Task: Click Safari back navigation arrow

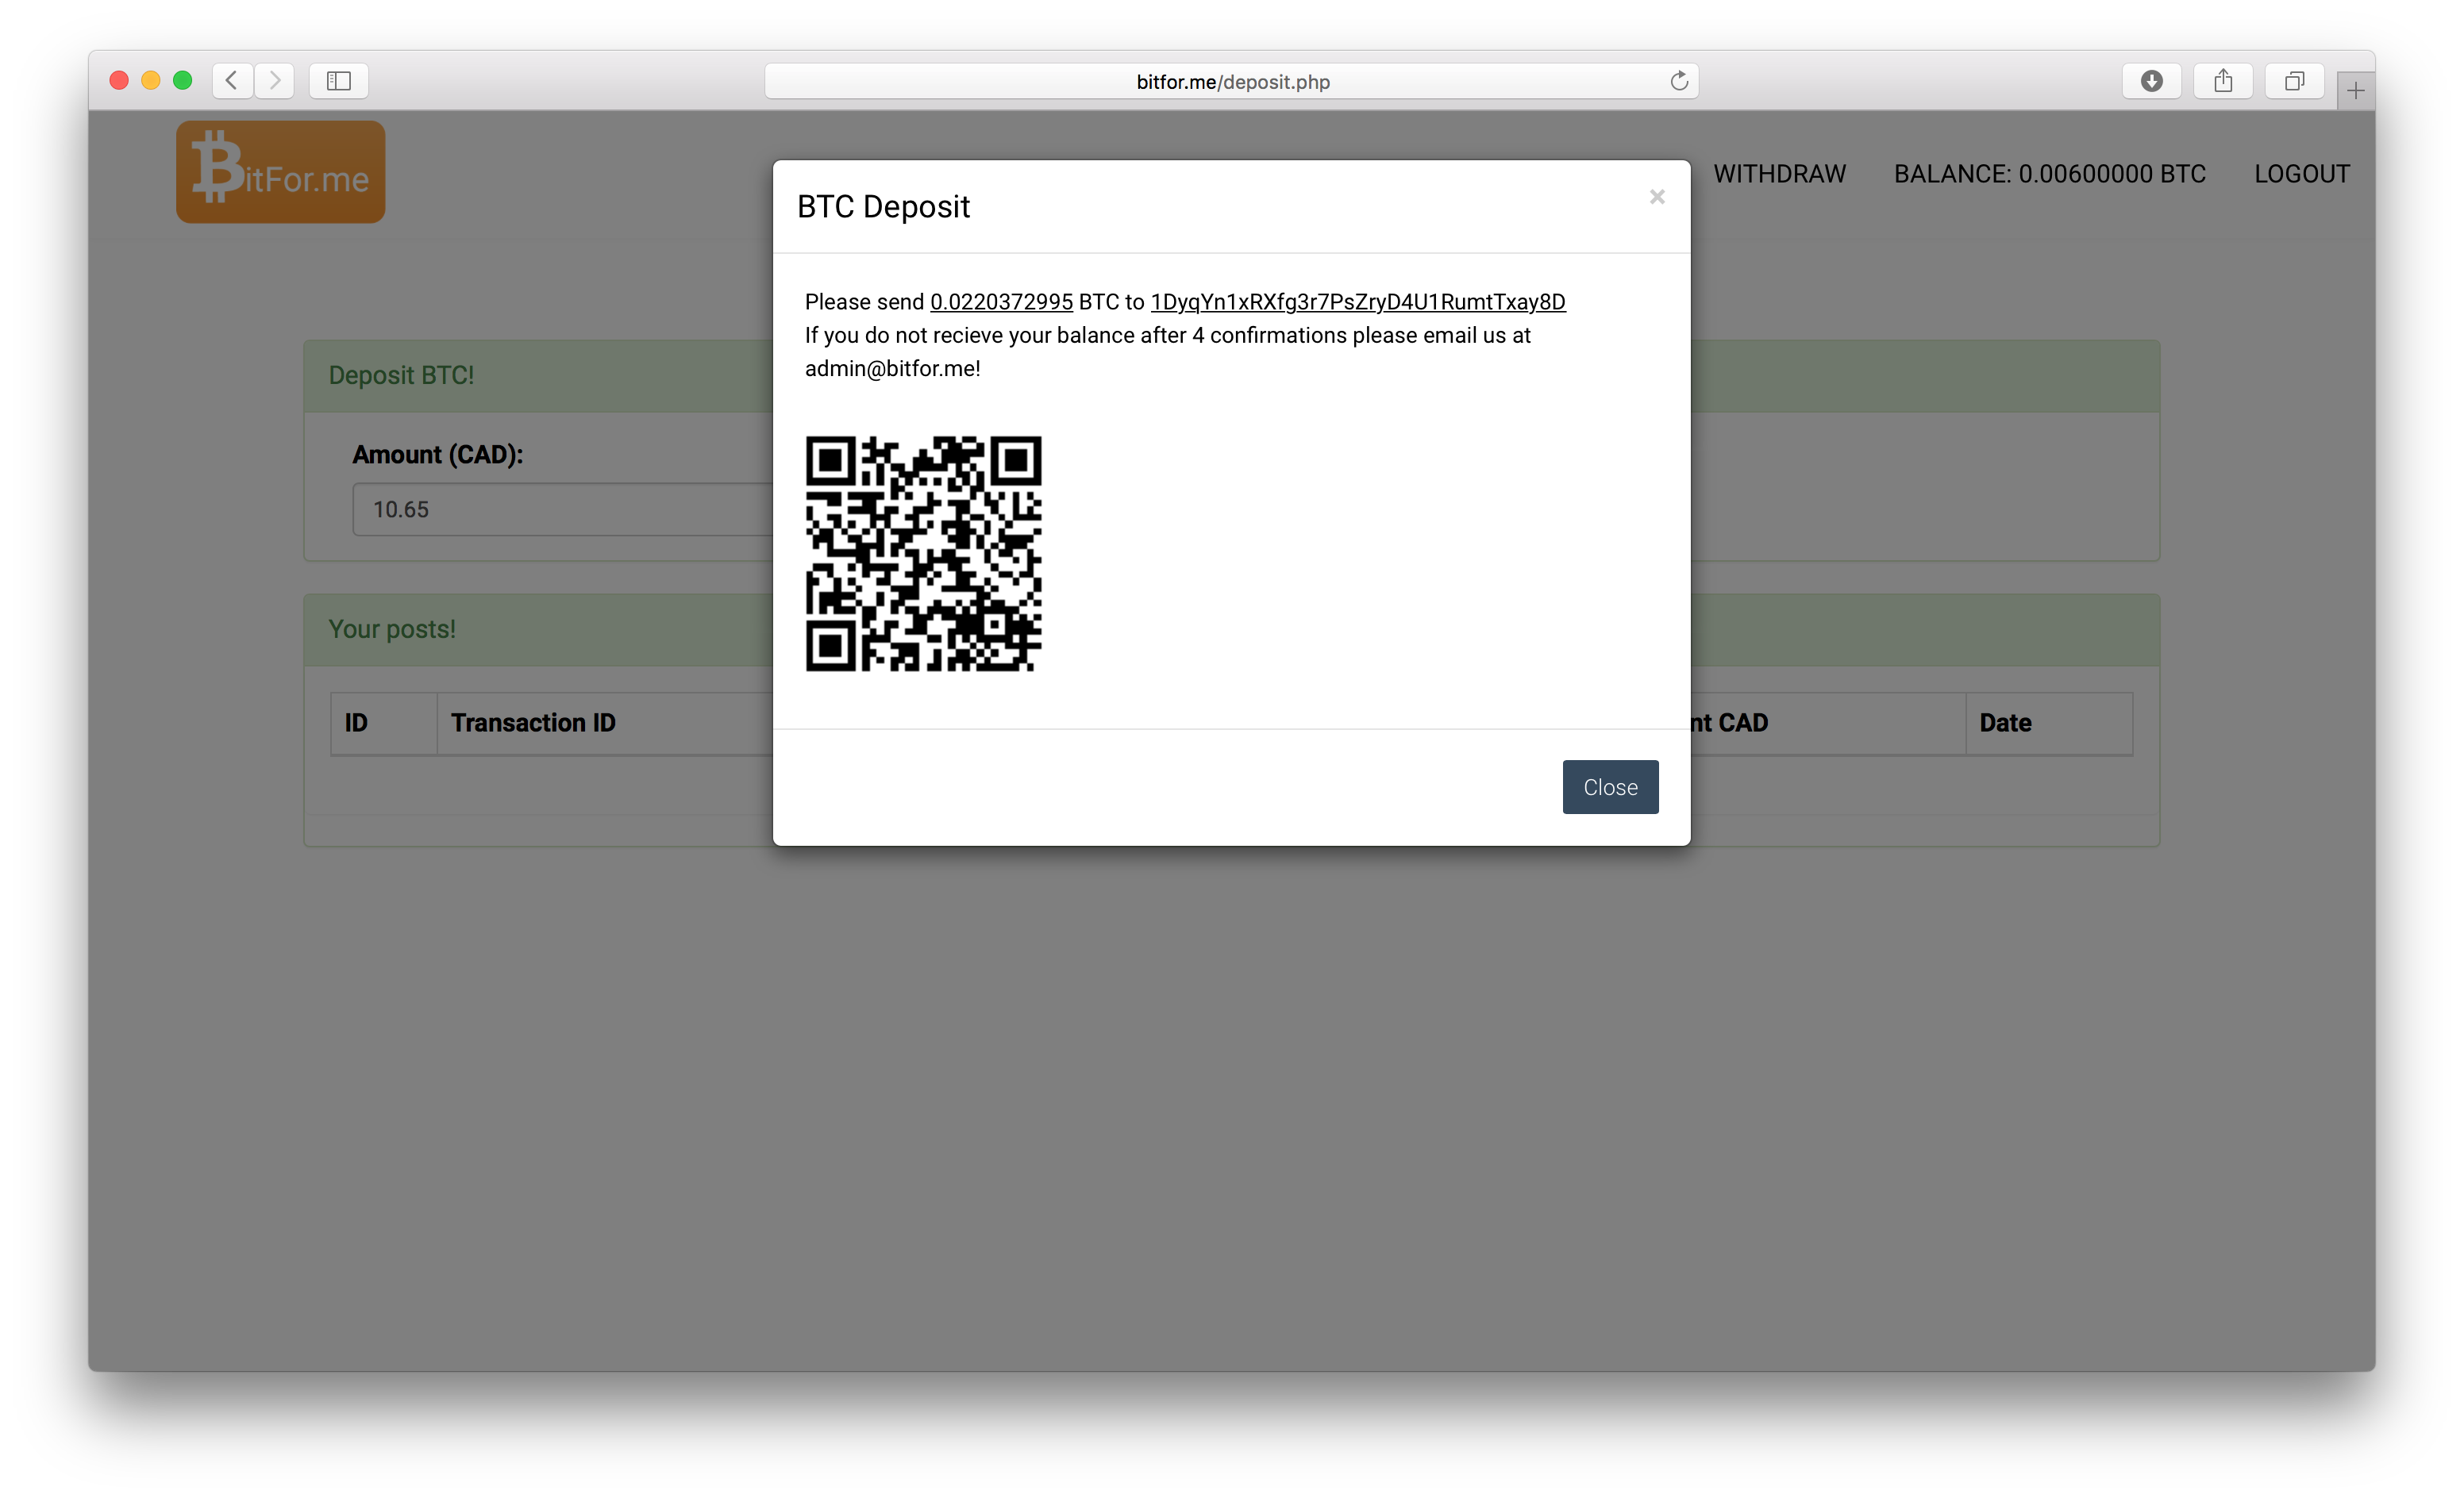Action: pyautogui.click(x=232, y=80)
